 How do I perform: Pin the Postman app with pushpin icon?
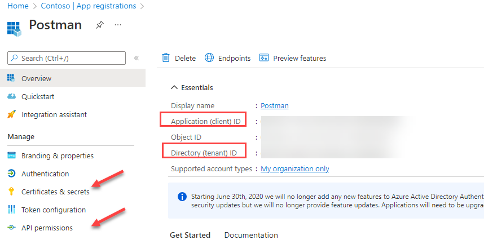(x=99, y=25)
